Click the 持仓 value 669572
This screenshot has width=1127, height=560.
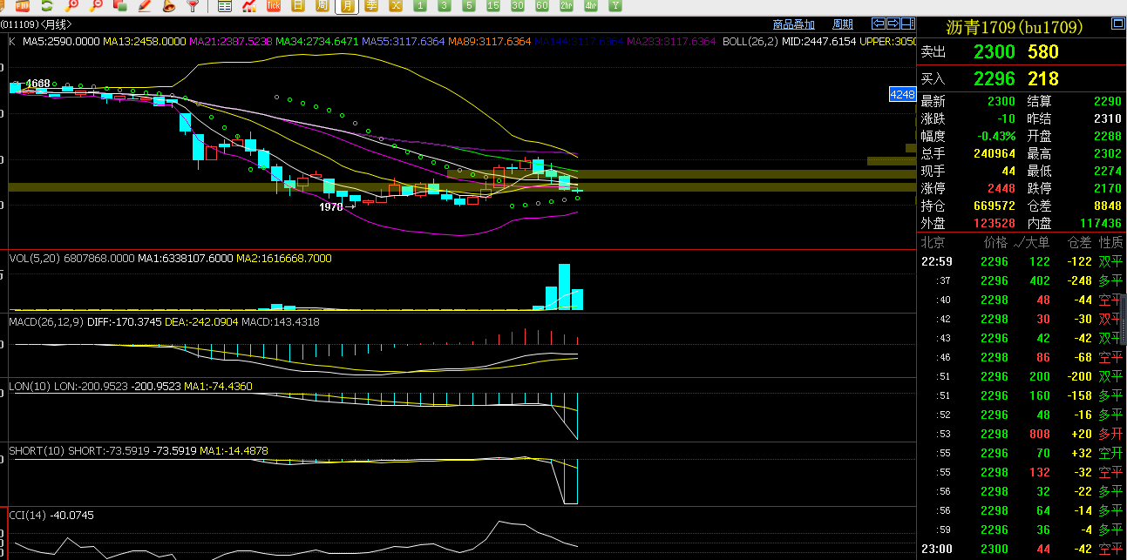point(995,206)
